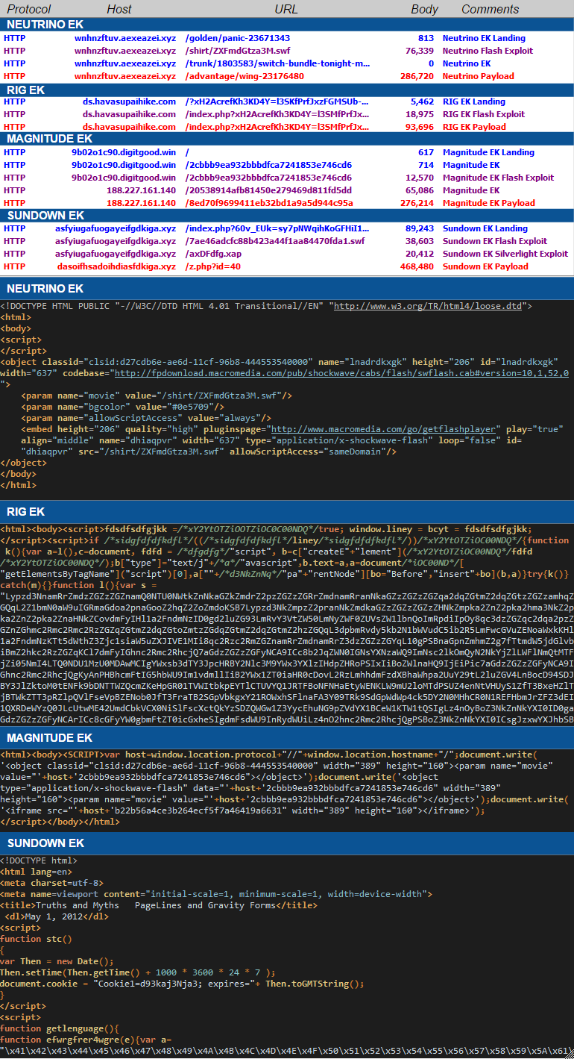Click the Comments column header
The image size is (574, 1059).
(x=490, y=9)
